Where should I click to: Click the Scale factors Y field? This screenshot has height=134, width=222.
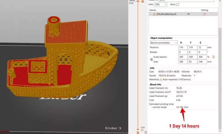pos(193,57)
